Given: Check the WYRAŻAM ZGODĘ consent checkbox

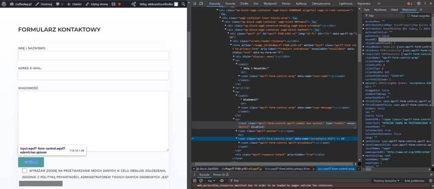Looking at the screenshot, I should coord(25,170).
